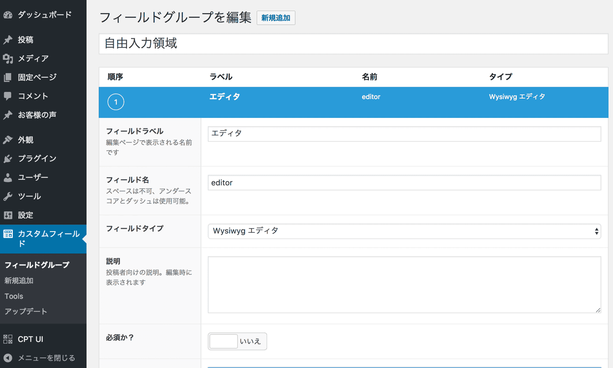The height and width of the screenshot is (368, 613).
Task: Click the pages icon next to 固定ページ
Action: pyautogui.click(x=8, y=77)
